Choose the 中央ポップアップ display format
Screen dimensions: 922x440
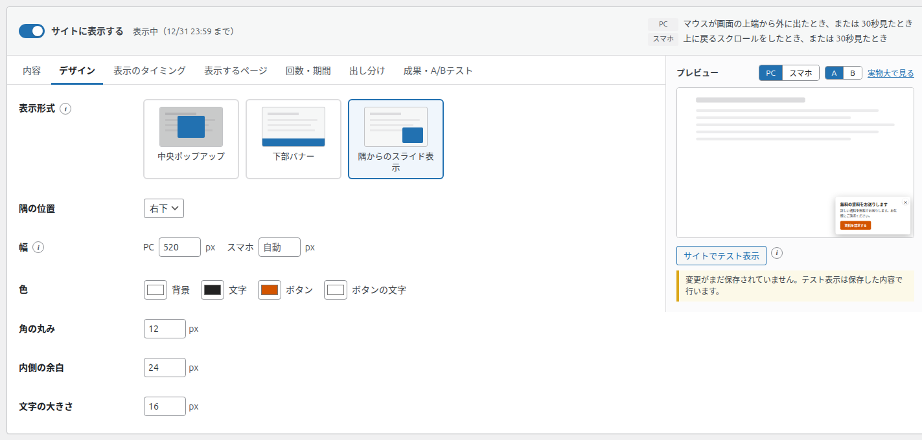pyautogui.click(x=191, y=139)
